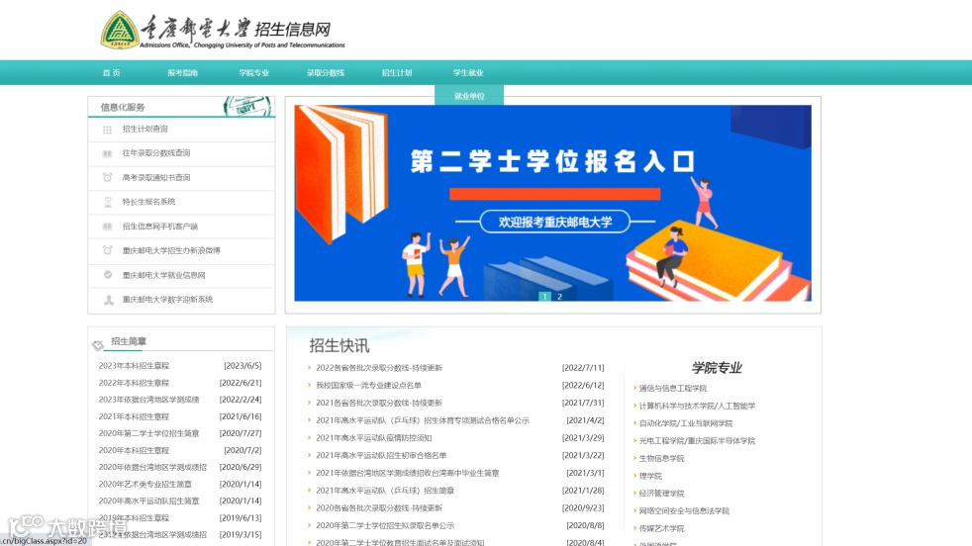Open 生物信息学院 link

(661, 459)
